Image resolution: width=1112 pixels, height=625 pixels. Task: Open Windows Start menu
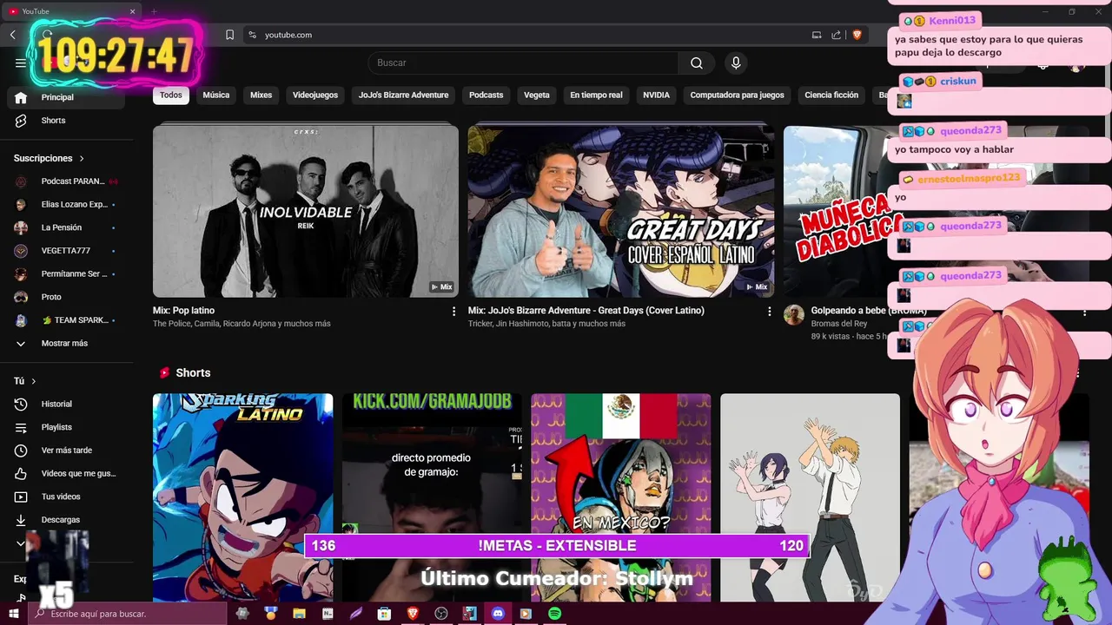coord(13,614)
